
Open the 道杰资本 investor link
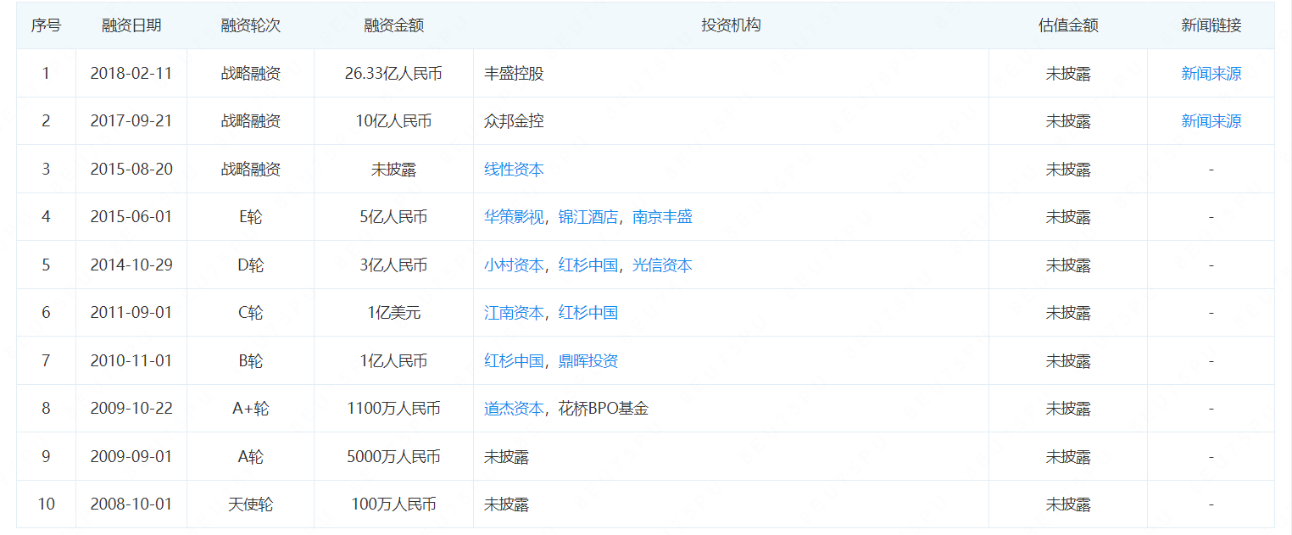514,409
